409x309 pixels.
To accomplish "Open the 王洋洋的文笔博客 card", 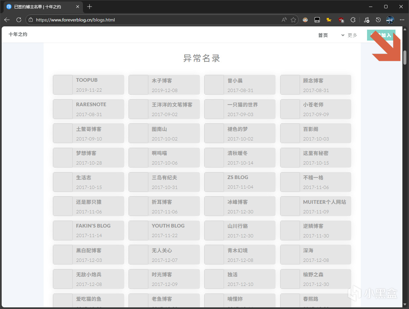I will [x=164, y=109].
